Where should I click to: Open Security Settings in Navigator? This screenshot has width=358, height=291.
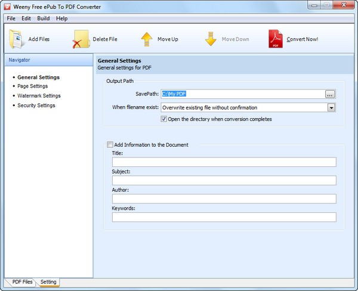click(36, 106)
